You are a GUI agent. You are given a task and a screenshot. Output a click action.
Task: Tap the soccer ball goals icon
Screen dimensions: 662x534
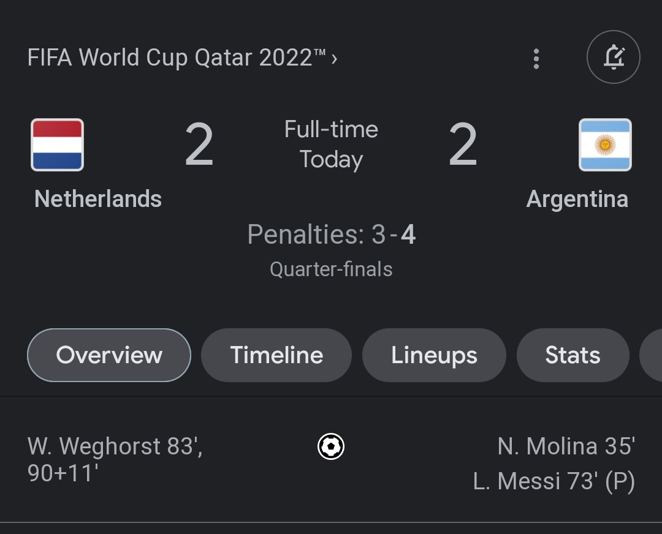click(331, 446)
